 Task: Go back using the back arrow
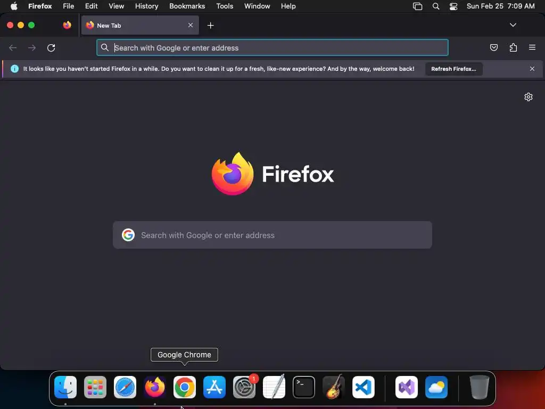pos(13,47)
